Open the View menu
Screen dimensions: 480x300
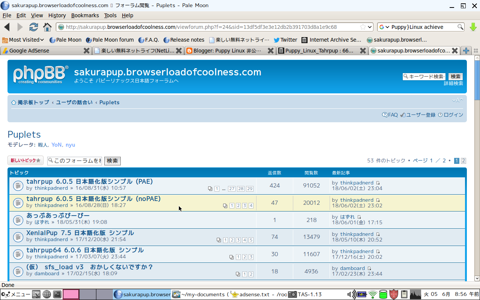tap(37, 15)
